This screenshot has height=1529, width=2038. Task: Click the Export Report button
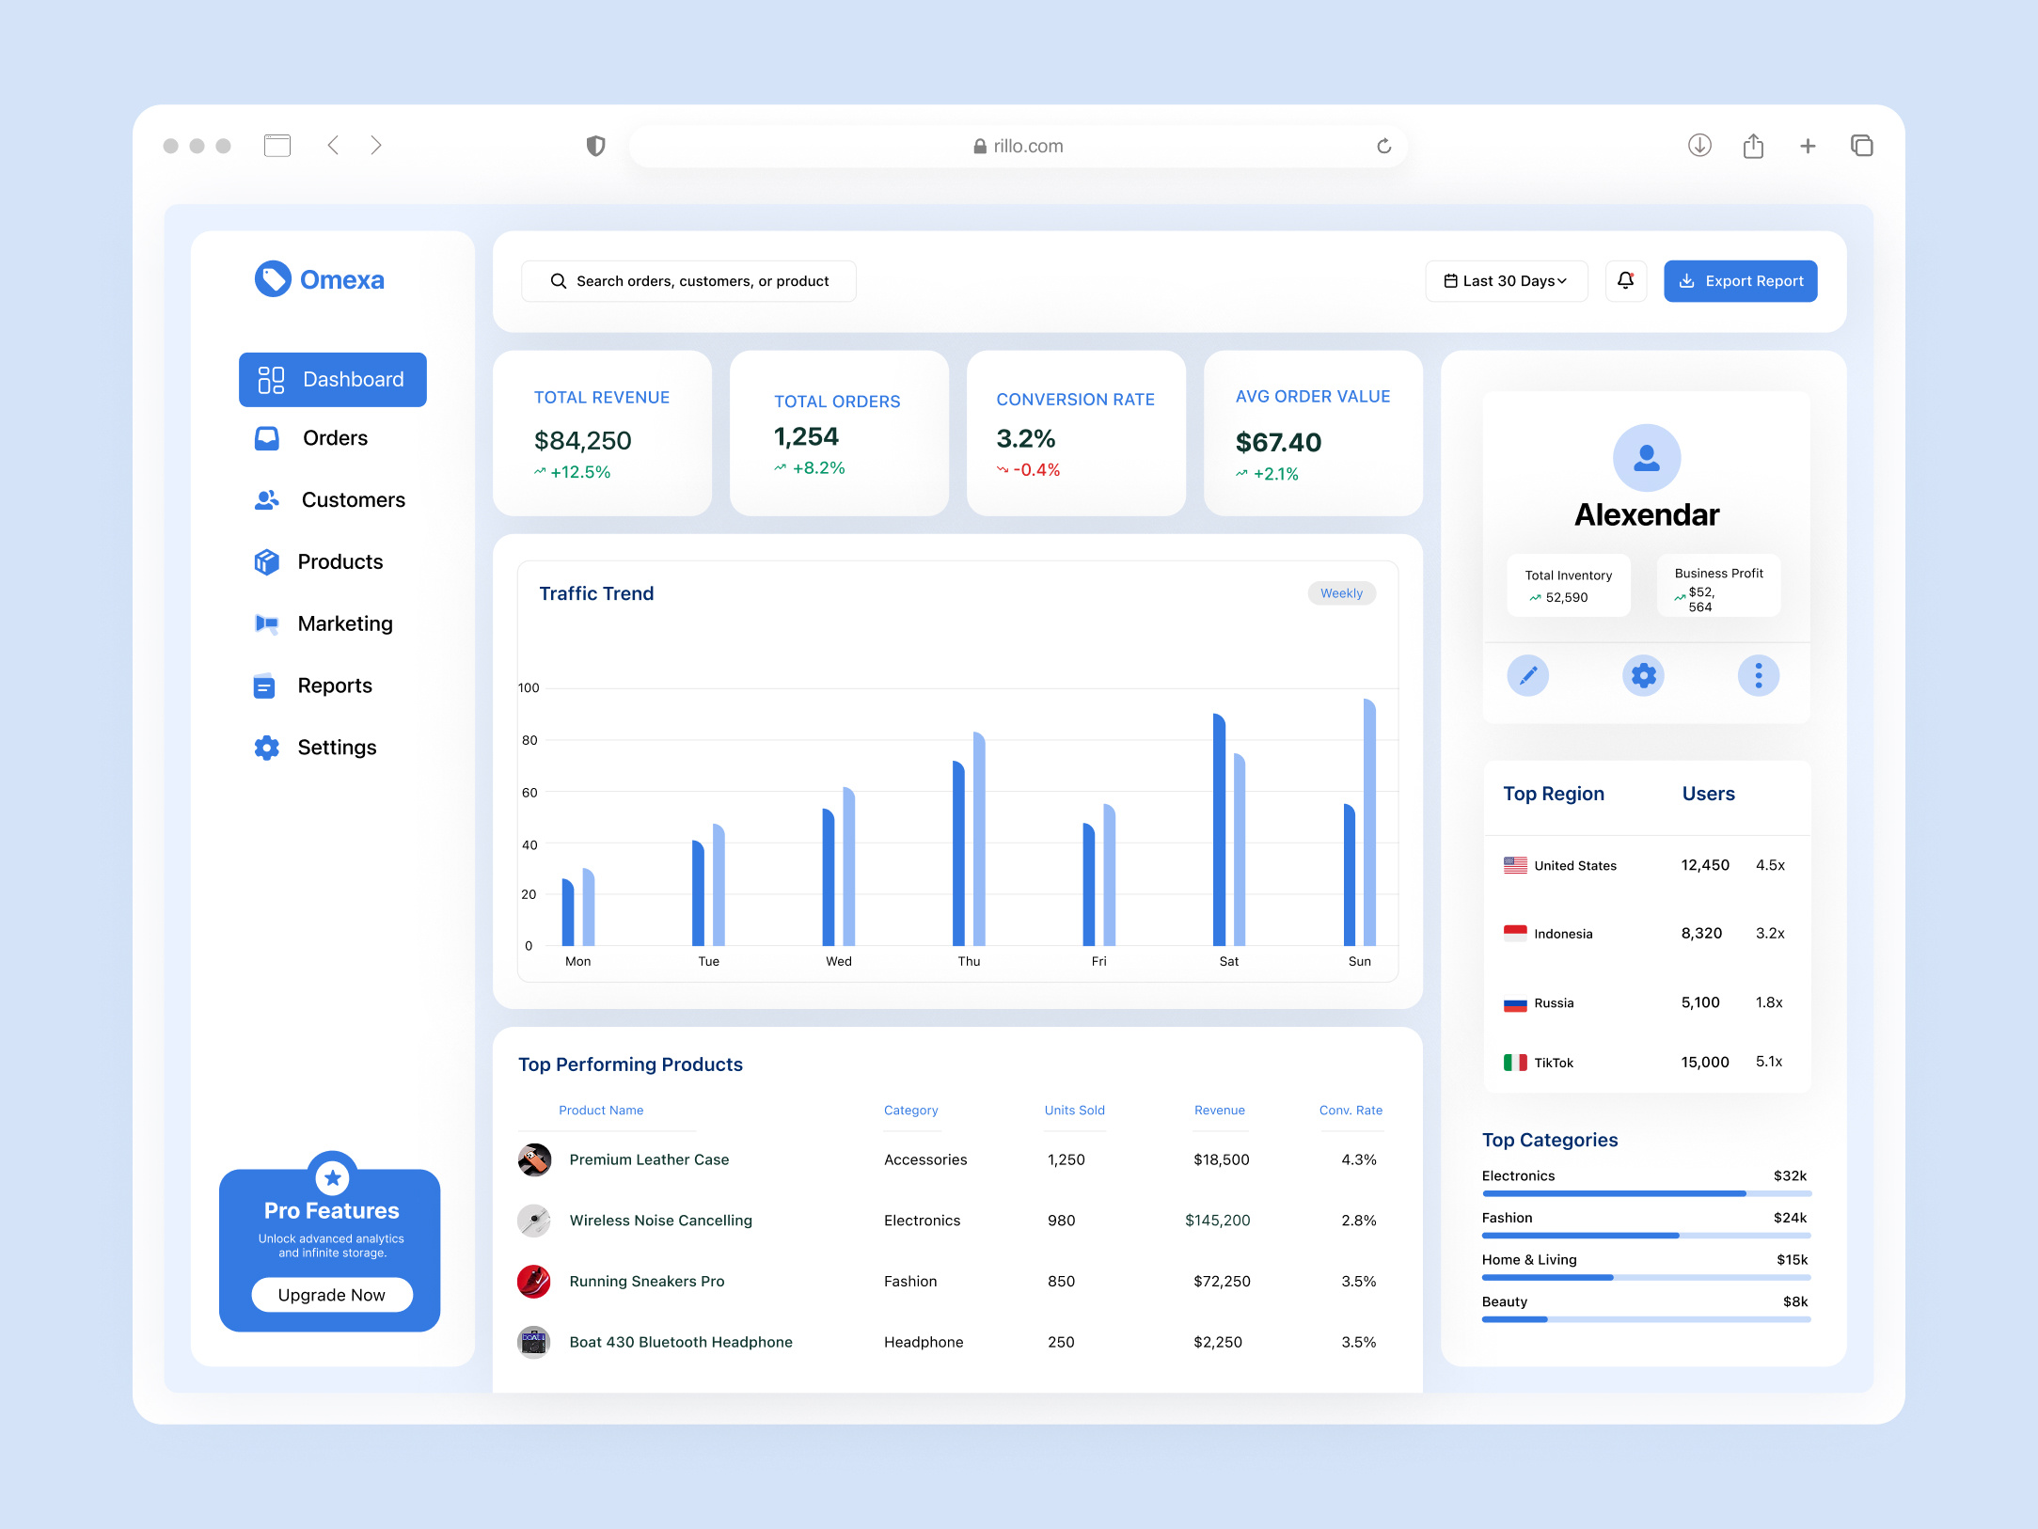coord(1740,280)
